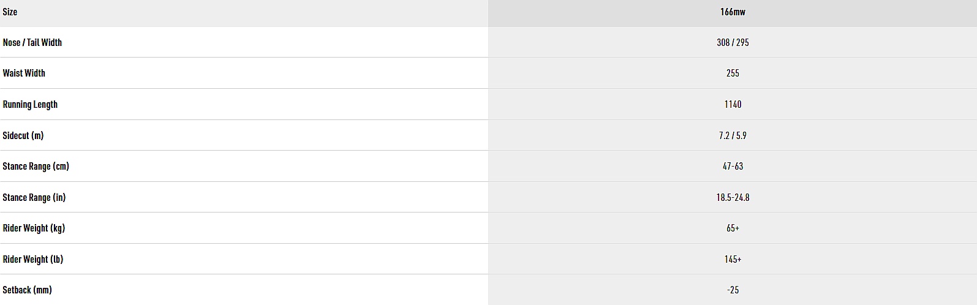Select the -25 setback value

733,290
